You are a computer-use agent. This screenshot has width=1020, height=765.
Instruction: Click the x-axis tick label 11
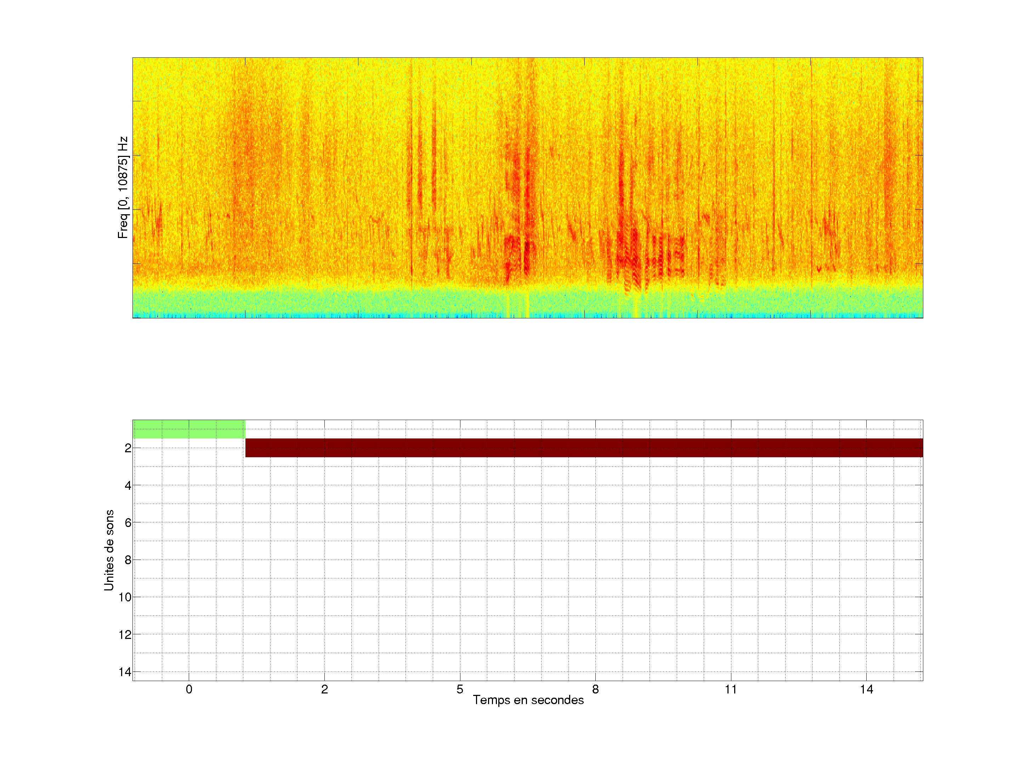click(731, 689)
